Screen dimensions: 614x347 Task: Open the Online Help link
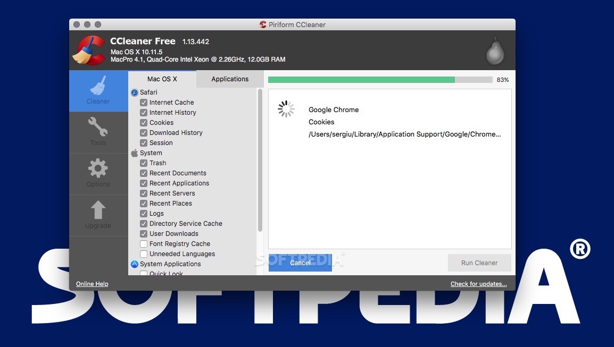point(92,283)
